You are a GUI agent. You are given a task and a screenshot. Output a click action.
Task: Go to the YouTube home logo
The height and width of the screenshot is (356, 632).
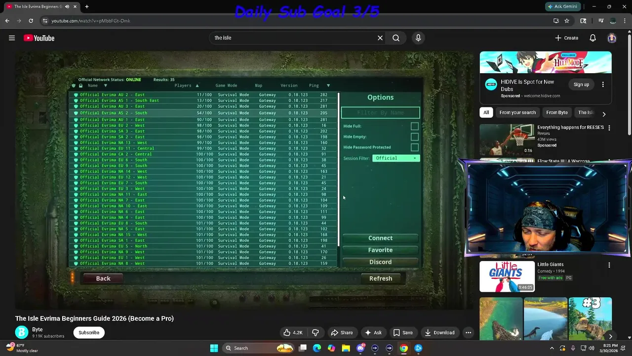tap(39, 38)
